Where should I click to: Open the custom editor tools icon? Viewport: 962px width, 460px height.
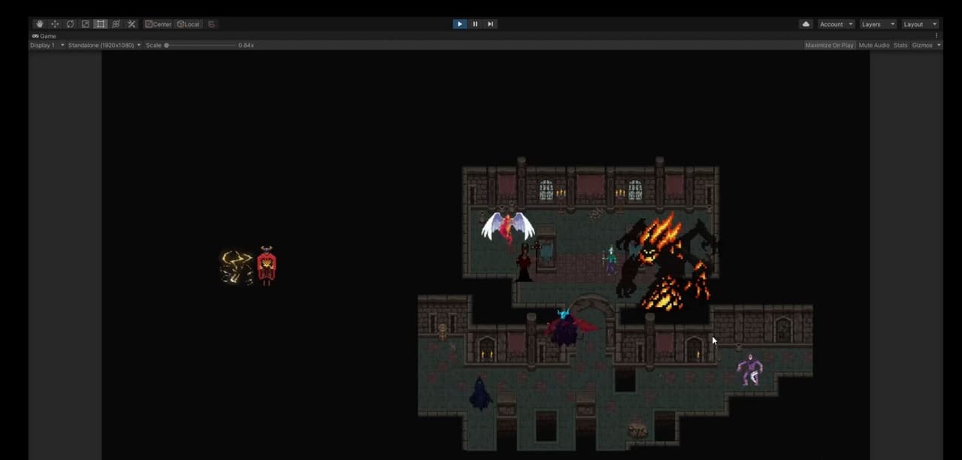coord(132,24)
